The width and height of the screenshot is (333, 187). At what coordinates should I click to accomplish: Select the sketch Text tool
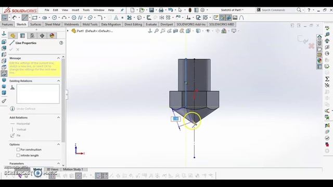click(x=116, y=18)
